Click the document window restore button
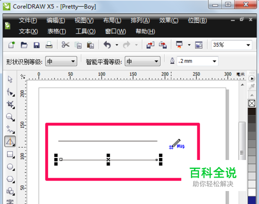Screen dimensions: 259x204 coord(242,19)
